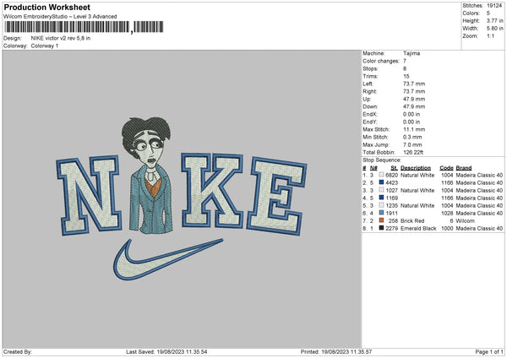Select the 'Color changes:' label
Screen dimensions: 507x358
click(381, 61)
